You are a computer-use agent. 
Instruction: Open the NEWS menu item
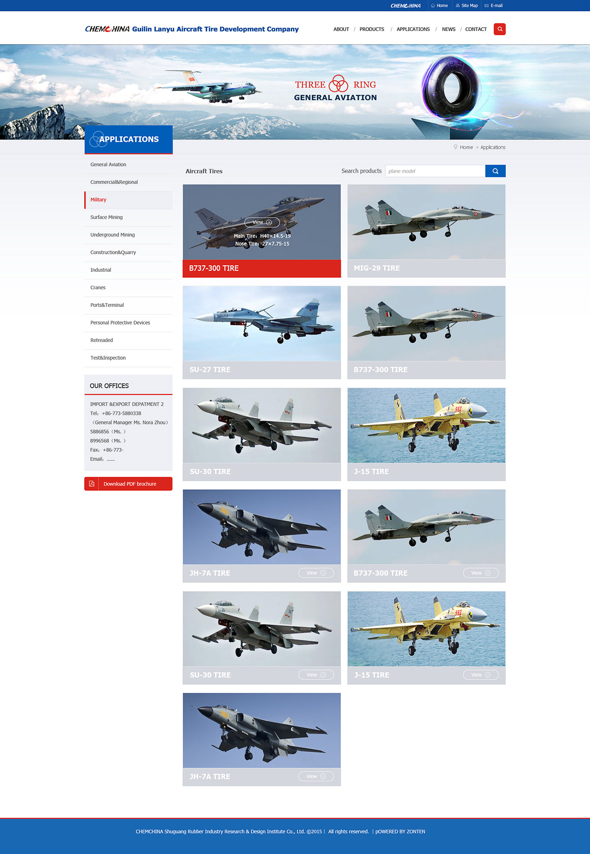449,29
